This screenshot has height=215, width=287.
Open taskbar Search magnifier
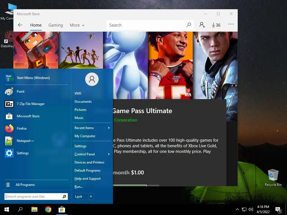[20, 209]
